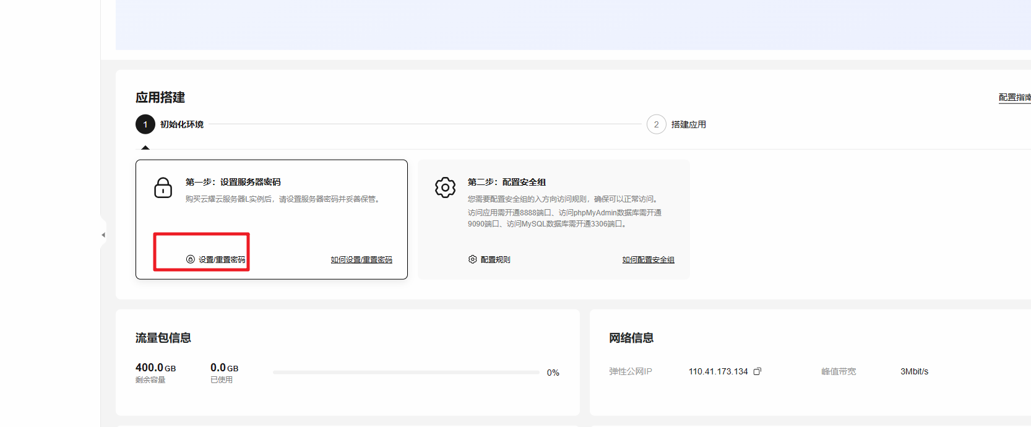Viewport: 1031px width, 427px height.
Task: Click the 400.0 GB remaining capacity value
Action: tap(156, 368)
